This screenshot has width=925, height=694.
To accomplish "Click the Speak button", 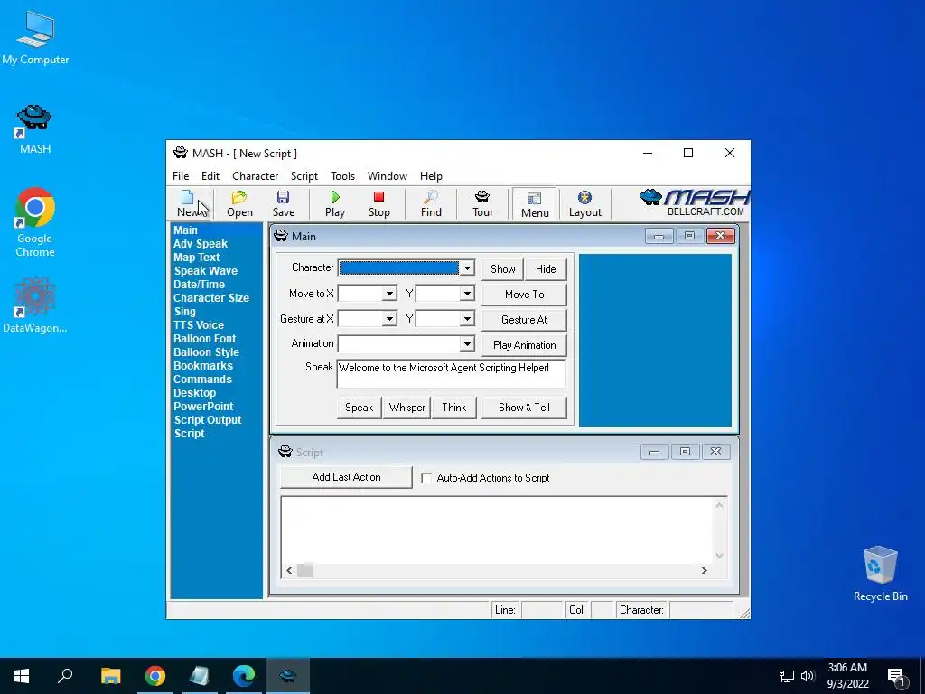I will (359, 408).
